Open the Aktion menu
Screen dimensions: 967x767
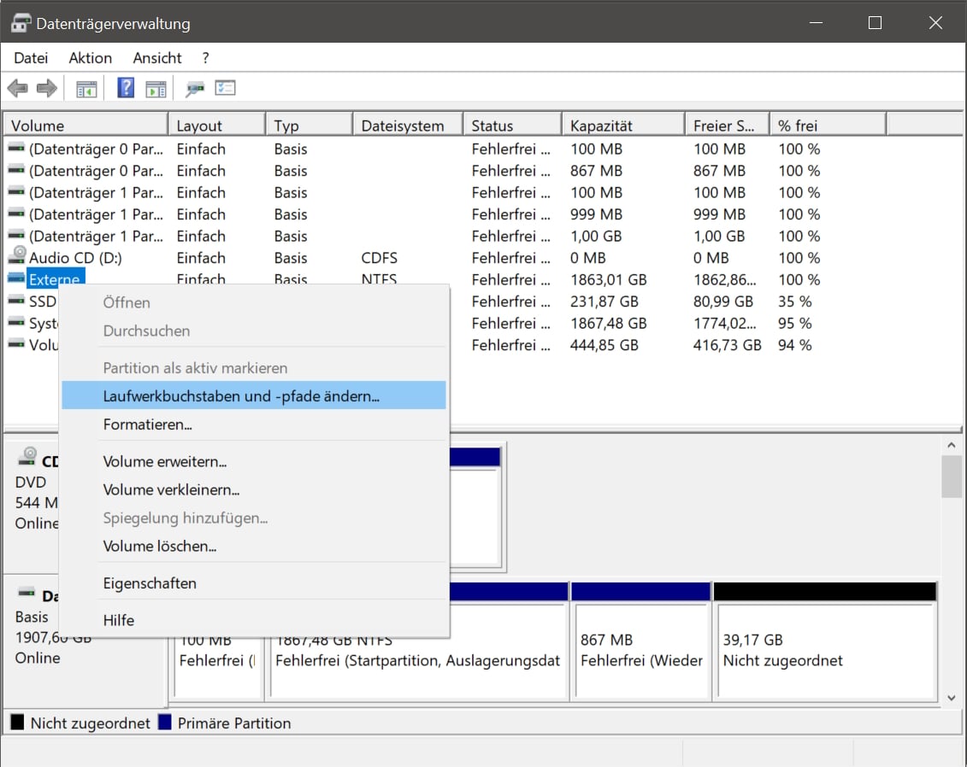90,58
